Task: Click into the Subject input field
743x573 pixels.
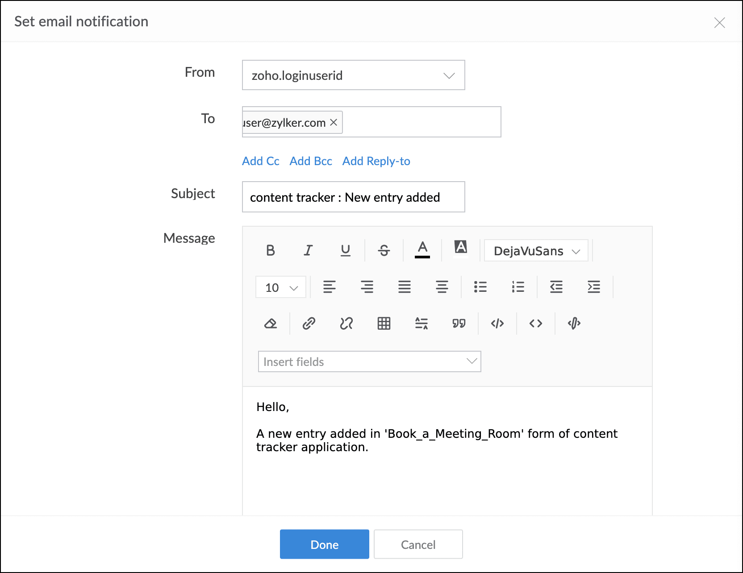Action: coord(353,197)
